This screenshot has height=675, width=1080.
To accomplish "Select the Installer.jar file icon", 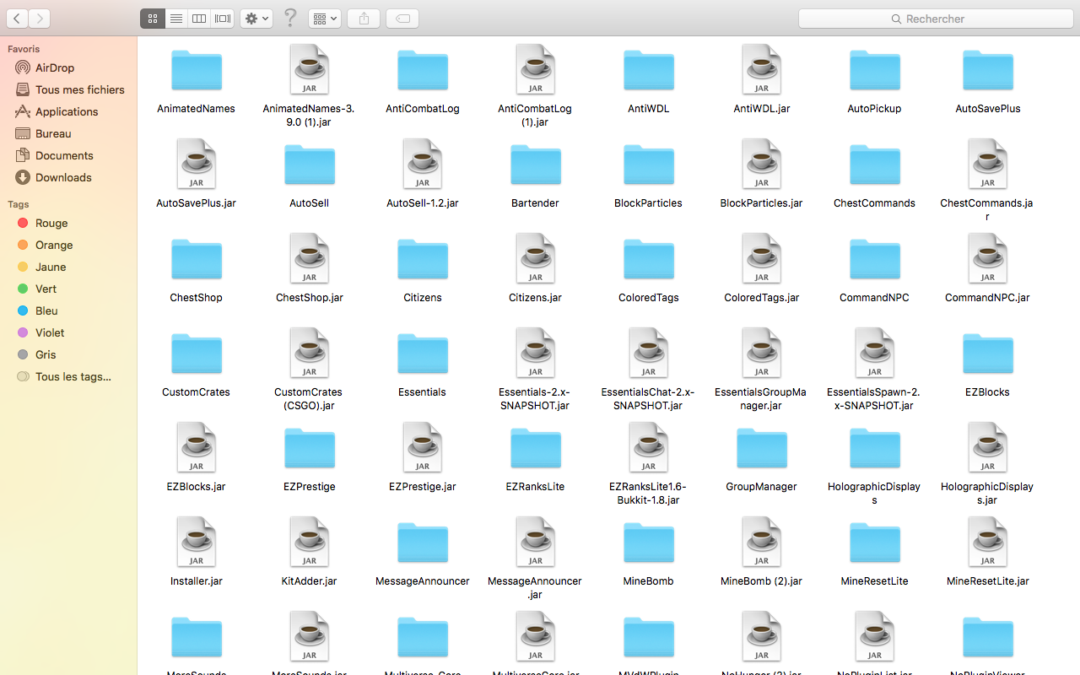I will (197, 542).
